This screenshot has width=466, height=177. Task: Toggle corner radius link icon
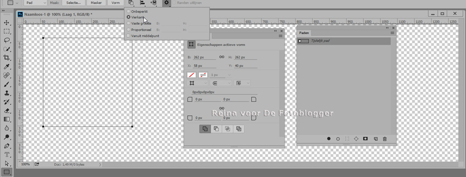click(221, 108)
